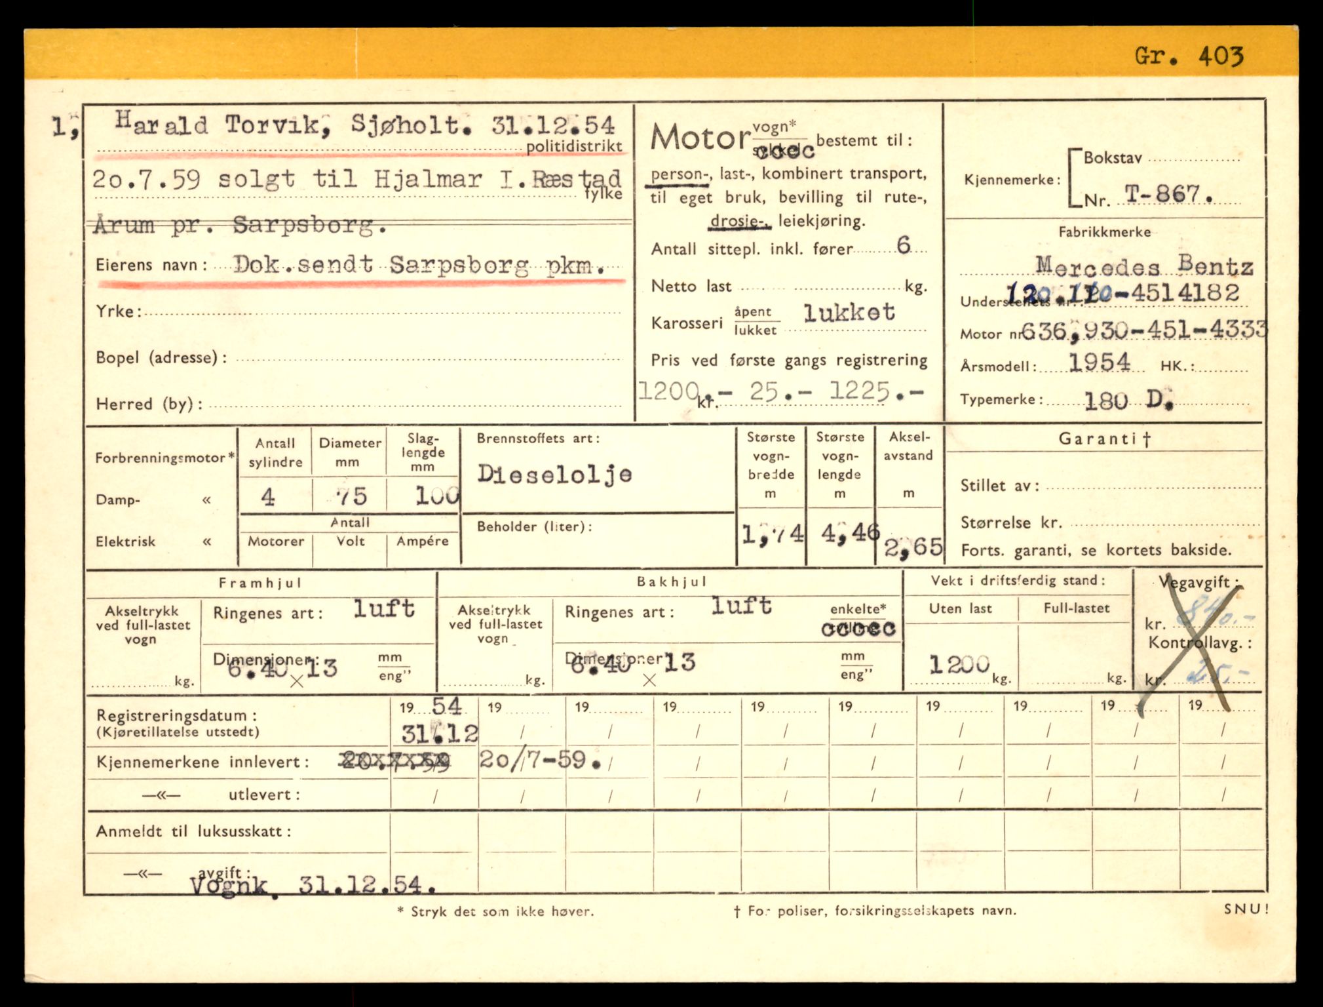
Task: Click the 'Registreringsdatum:' label
Action: (x=176, y=715)
